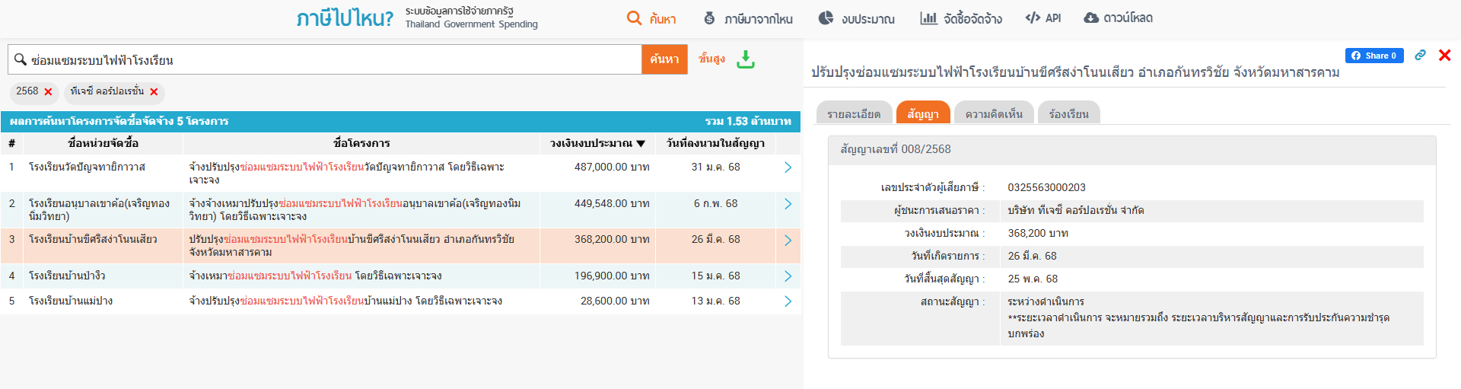Expand row 5 โรงเรียนบ้านแม่ปาง details arrow
Image resolution: width=1461 pixels, height=389 pixels.
(788, 301)
